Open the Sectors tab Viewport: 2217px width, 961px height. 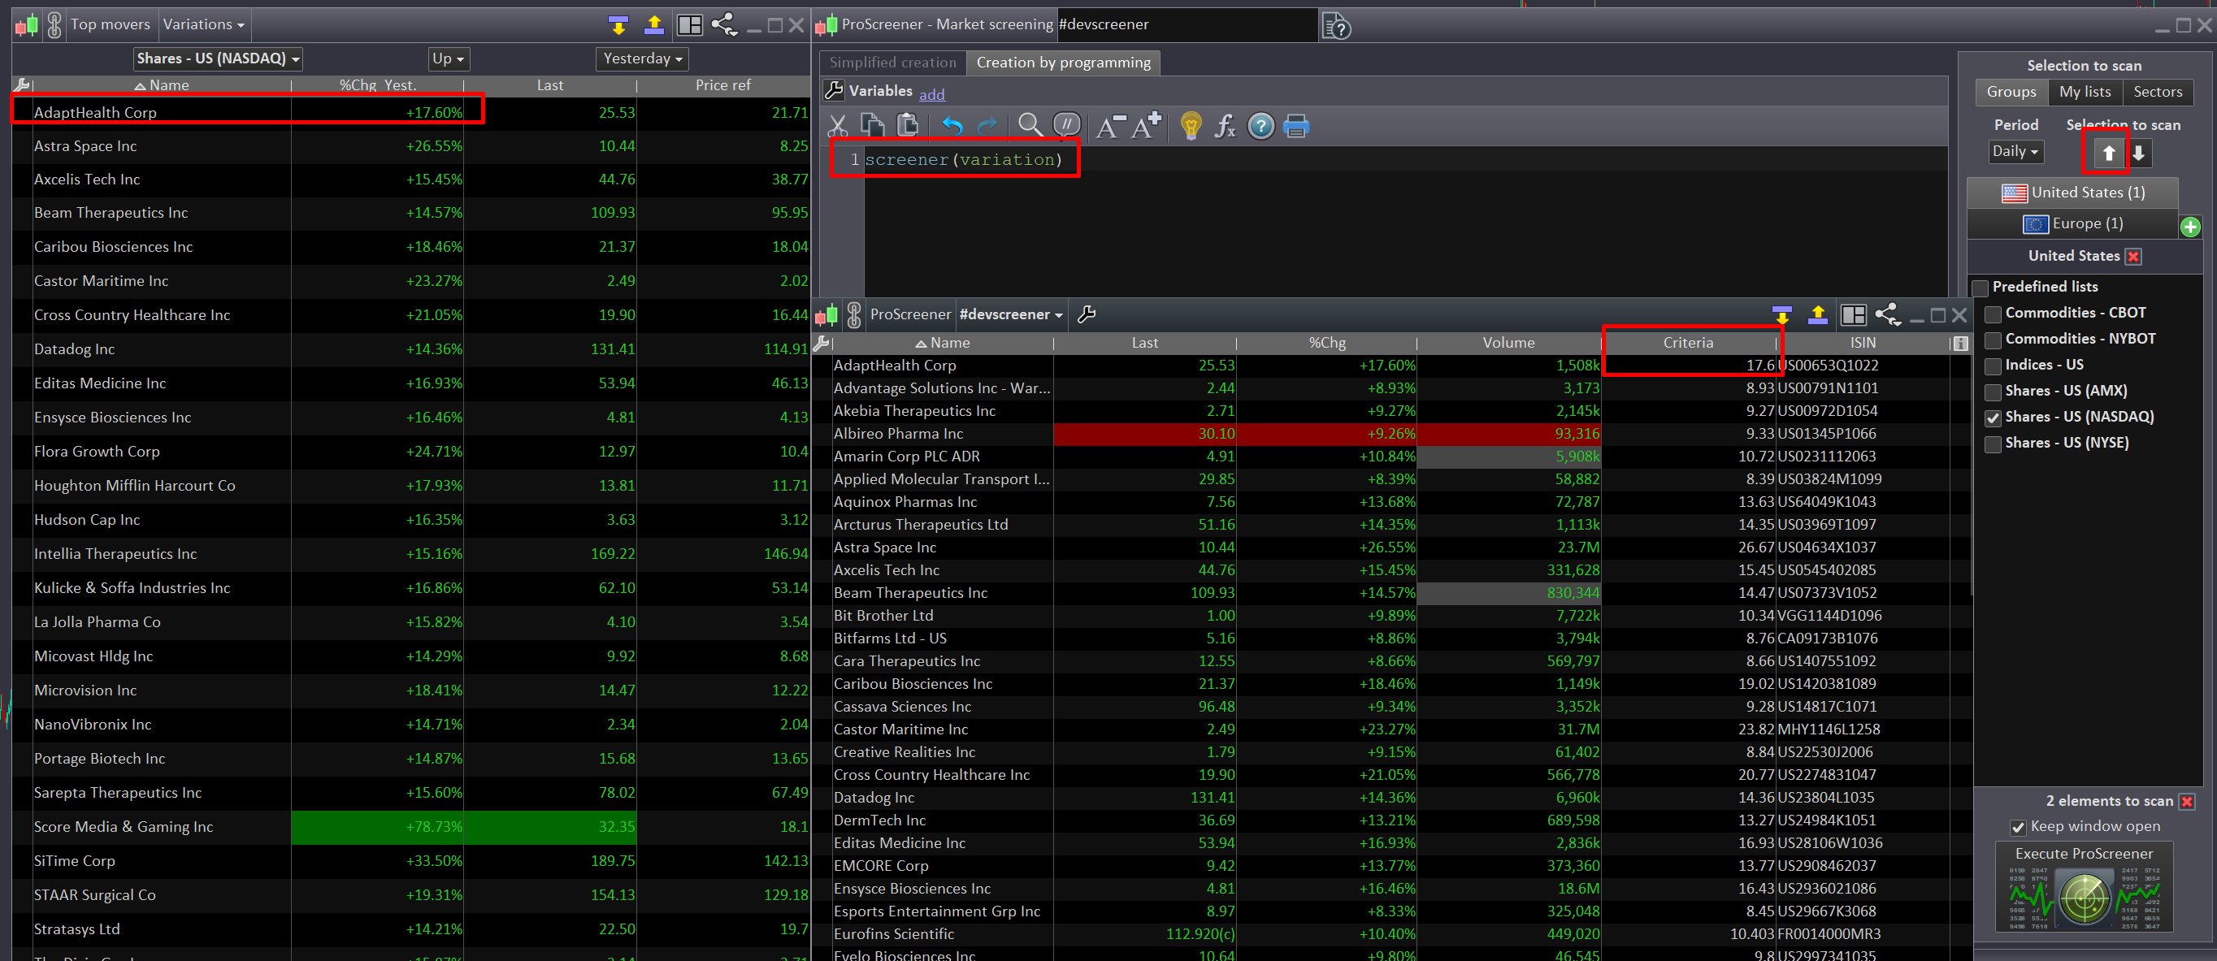(2157, 92)
